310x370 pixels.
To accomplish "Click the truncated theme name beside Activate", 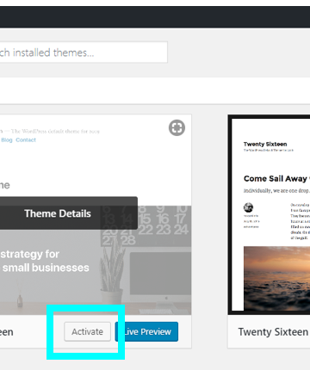I will point(6,332).
